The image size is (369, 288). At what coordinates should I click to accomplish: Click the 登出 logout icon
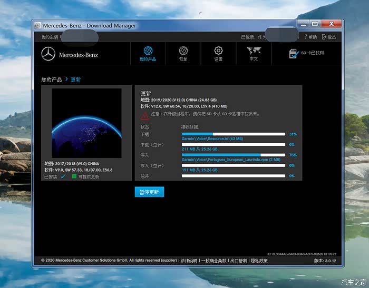(324, 37)
